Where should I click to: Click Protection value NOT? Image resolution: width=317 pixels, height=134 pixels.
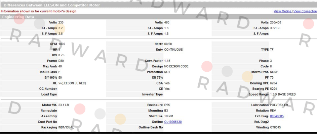pyautogui.click(x=167, y=72)
